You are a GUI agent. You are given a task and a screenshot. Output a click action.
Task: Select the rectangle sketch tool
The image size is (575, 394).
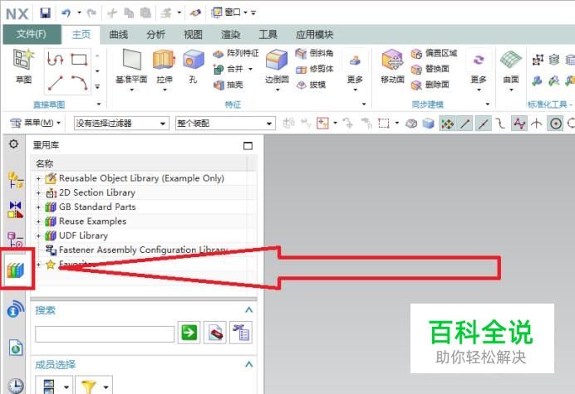pyautogui.click(x=79, y=60)
